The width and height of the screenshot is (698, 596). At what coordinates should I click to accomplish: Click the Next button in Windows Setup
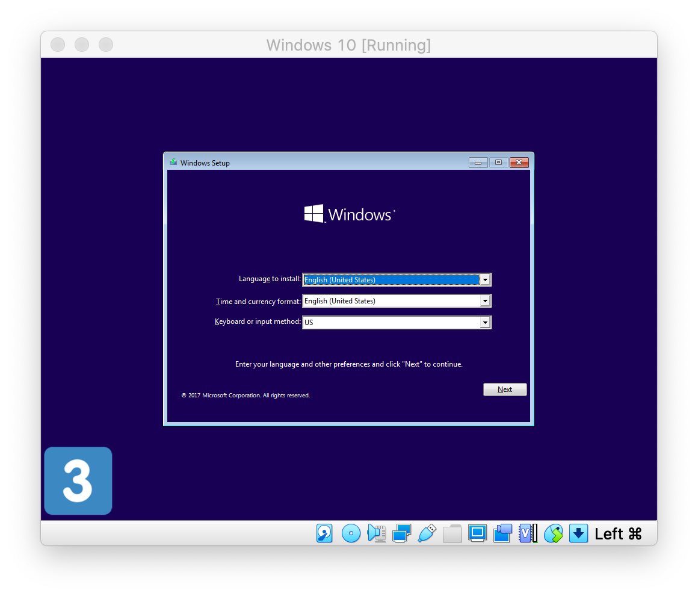point(505,390)
